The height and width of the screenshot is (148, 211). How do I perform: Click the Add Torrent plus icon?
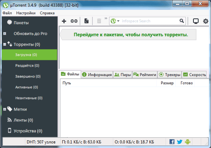click(64, 21)
